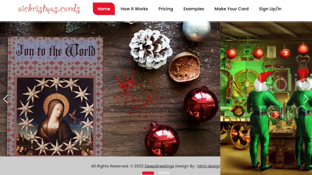The height and width of the screenshot is (175, 312).
Task: Follow the DeepGreetings footer link
Action: [x=159, y=166]
